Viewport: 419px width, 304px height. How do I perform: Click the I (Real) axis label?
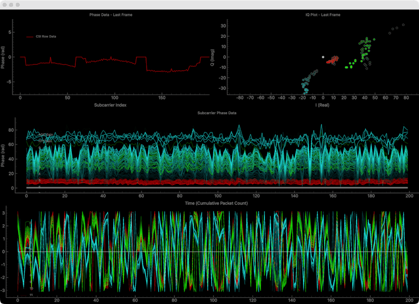[323, 105]
